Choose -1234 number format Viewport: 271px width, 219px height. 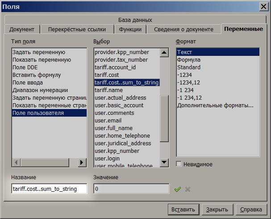click(218, 75)
